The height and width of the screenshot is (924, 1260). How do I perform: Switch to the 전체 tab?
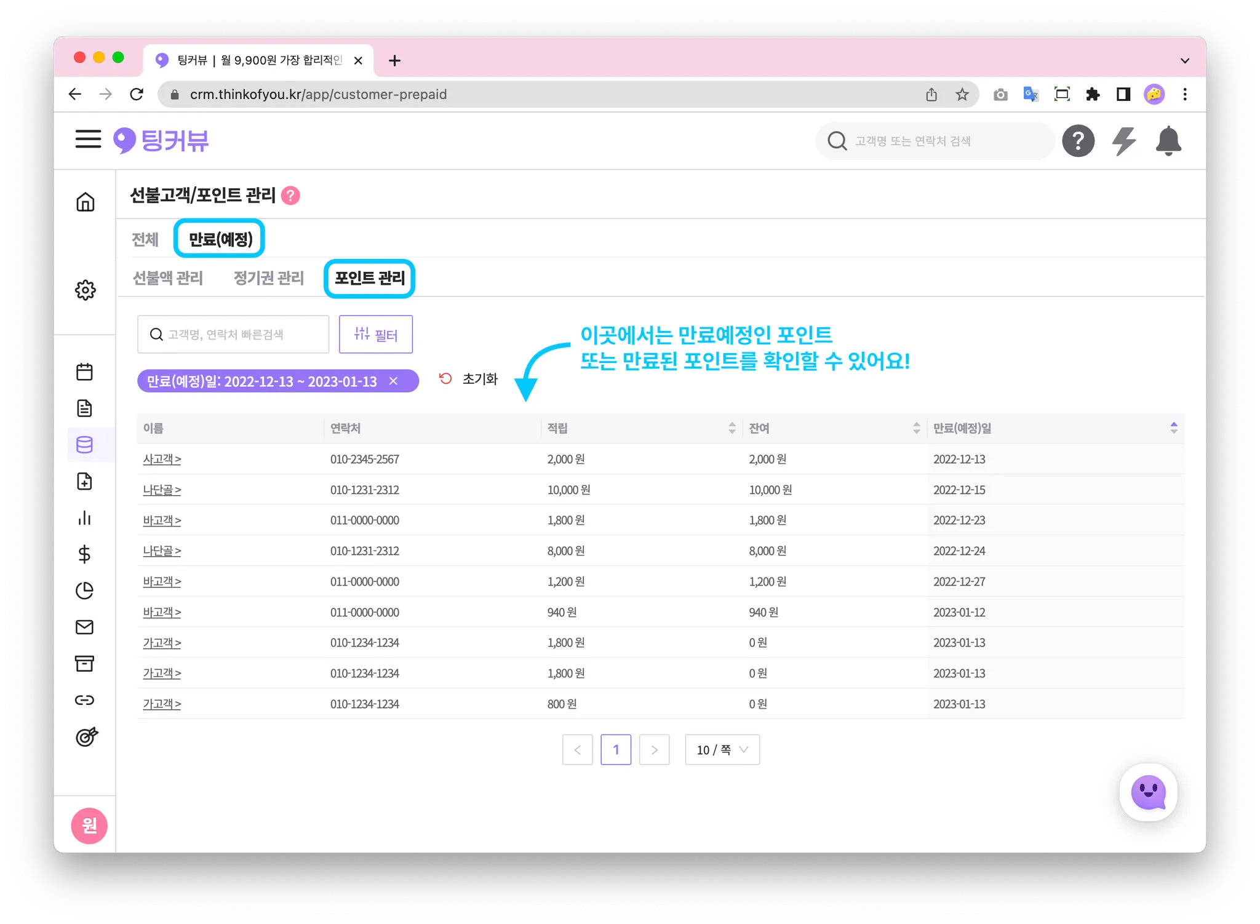pyautogui.click(x=145, y=239)
